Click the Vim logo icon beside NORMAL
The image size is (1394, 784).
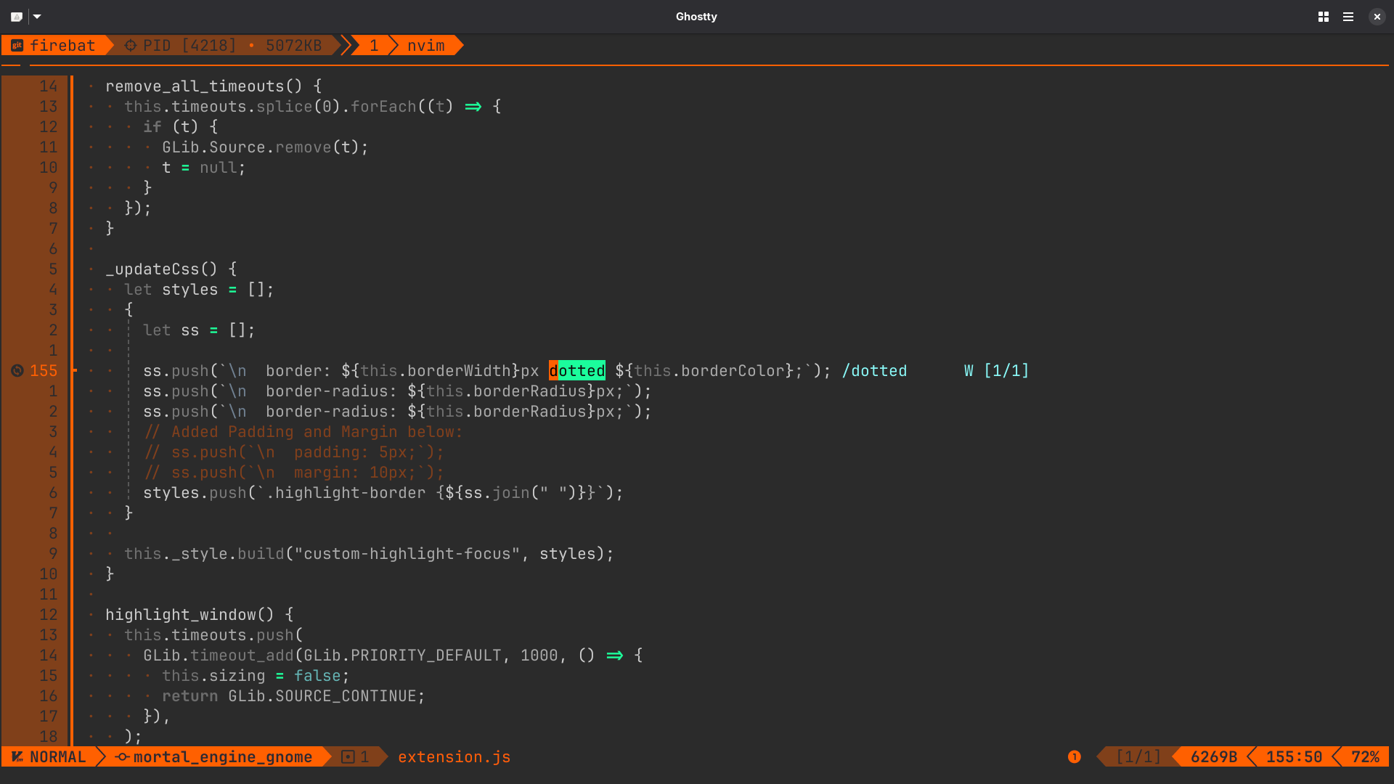17,757
